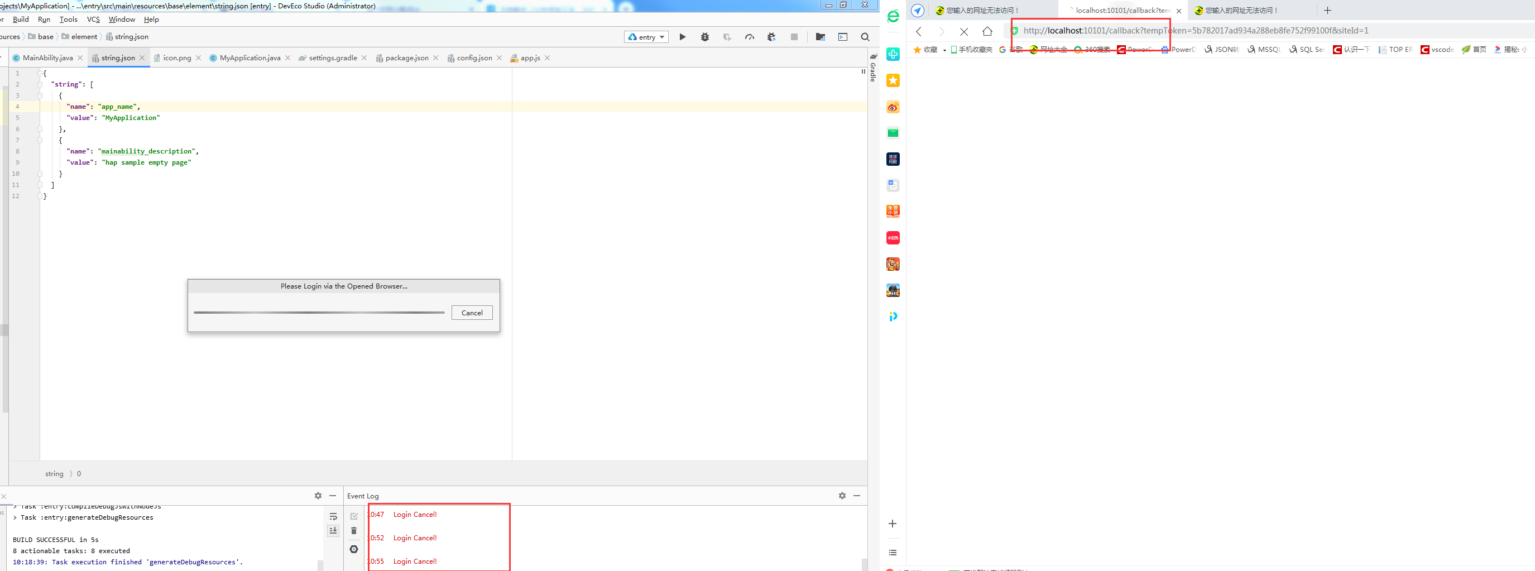Open the Build menu
The image size is (1535, 571).
point(21,19)
